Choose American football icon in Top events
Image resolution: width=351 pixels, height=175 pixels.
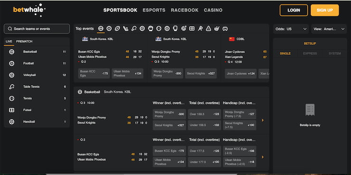(x=117, y=28)
